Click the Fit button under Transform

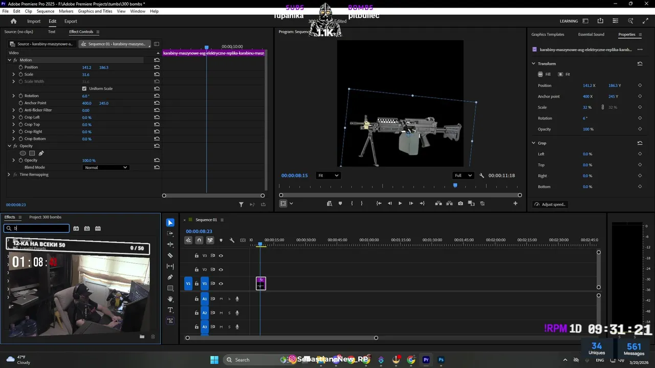point(564,74)
